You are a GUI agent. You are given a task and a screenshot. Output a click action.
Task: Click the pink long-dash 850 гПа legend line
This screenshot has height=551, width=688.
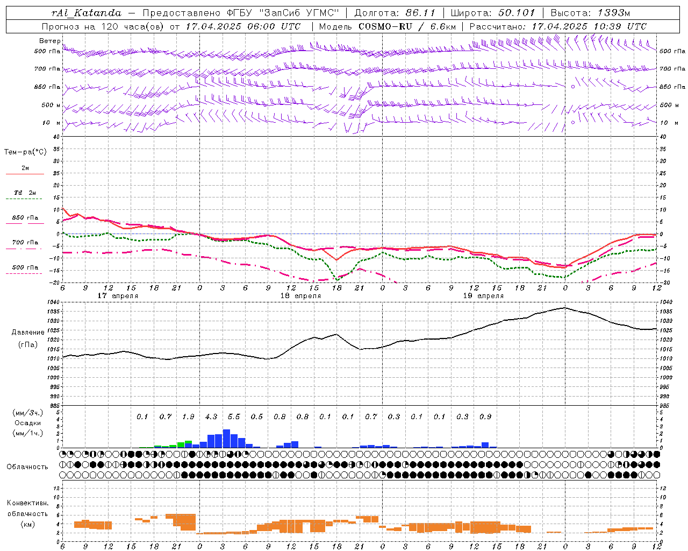pyautogui.click(x=25, y=224)
